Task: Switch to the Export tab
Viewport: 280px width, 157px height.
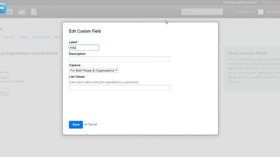Action: pyautogui.click(x=24, y=37)
